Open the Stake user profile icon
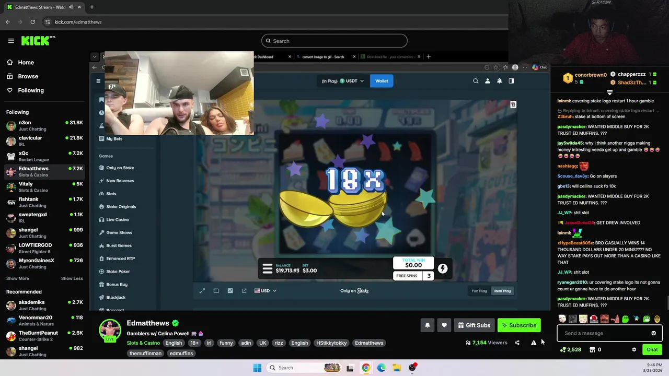Screen dimensions: 669x376 point(488,81)
